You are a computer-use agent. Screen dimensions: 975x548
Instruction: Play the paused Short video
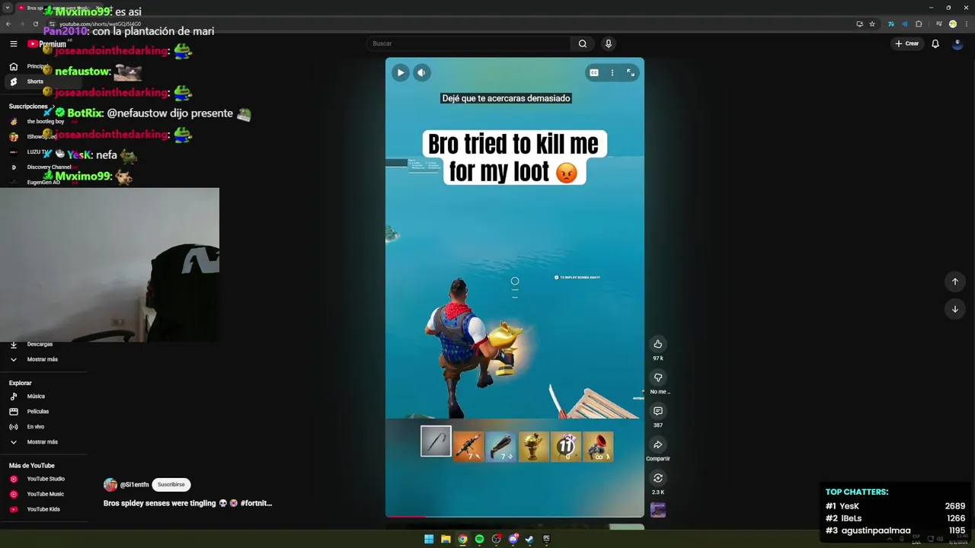[x=400, y=73]
